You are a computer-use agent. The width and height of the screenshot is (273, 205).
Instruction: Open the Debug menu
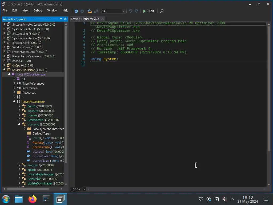pyautogui.click(x=38, y=10)
